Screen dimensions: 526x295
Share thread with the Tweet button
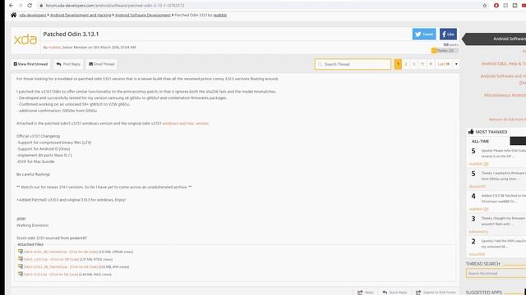424,34
